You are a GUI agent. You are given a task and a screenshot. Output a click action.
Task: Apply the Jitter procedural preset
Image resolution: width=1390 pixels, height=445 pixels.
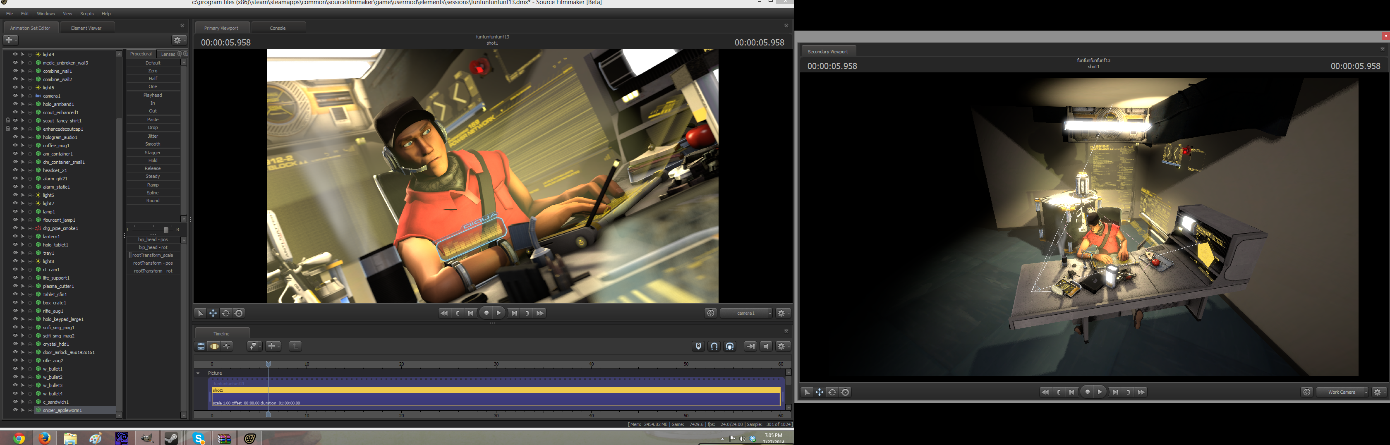click(153, 136)
